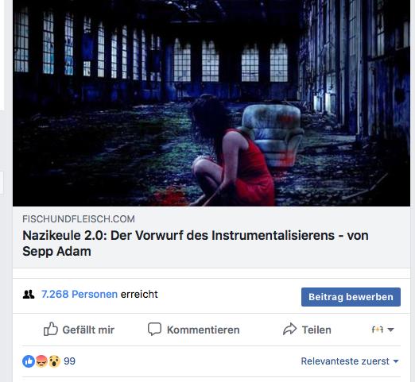Viewport: 415px width, 382px height.
Task: Click the thumbs-up icon beside Gefällt mir
Action: click(51, 329)
